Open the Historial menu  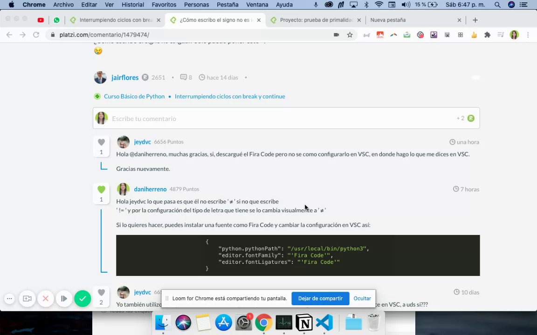click(x=133, y=5)
